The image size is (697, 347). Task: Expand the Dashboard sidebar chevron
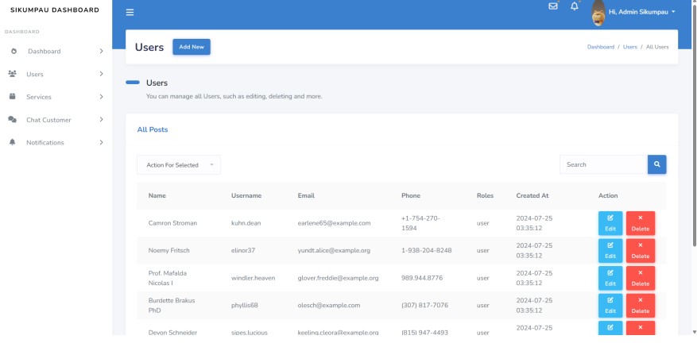[102, 51]
